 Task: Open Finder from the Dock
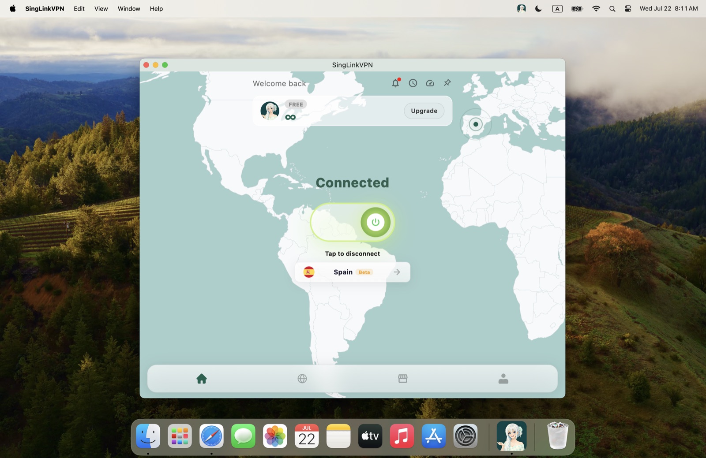point(148,436)
